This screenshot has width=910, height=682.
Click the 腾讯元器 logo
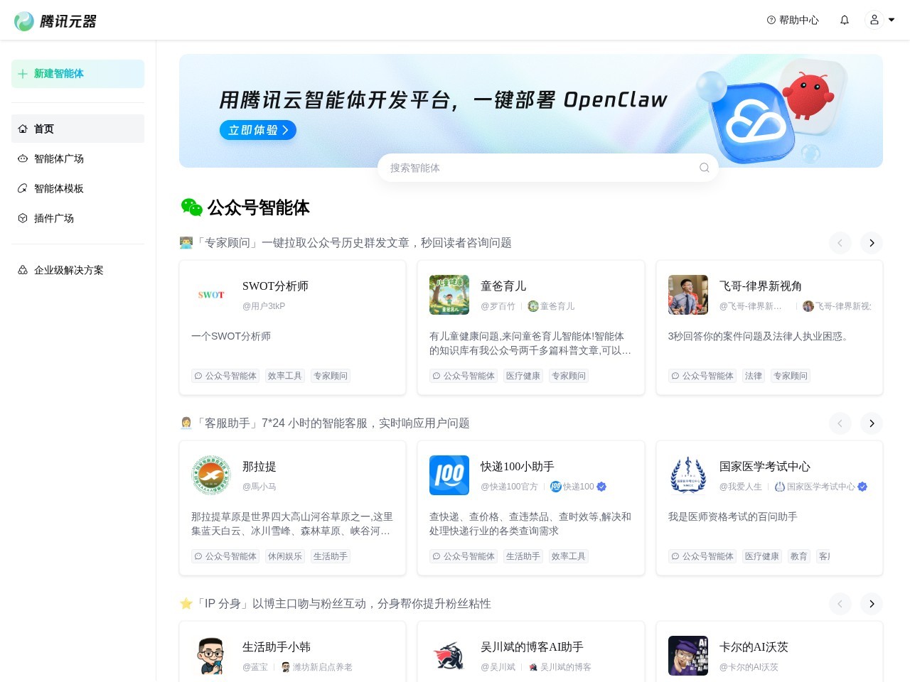pos(55,21)
